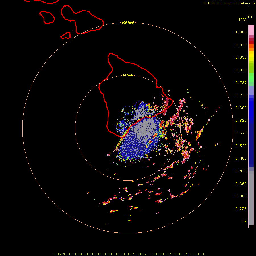This screenshot has height=256, width=256.
Task: Click the pink swatch at top of color bar
Action: click(251, 30)
